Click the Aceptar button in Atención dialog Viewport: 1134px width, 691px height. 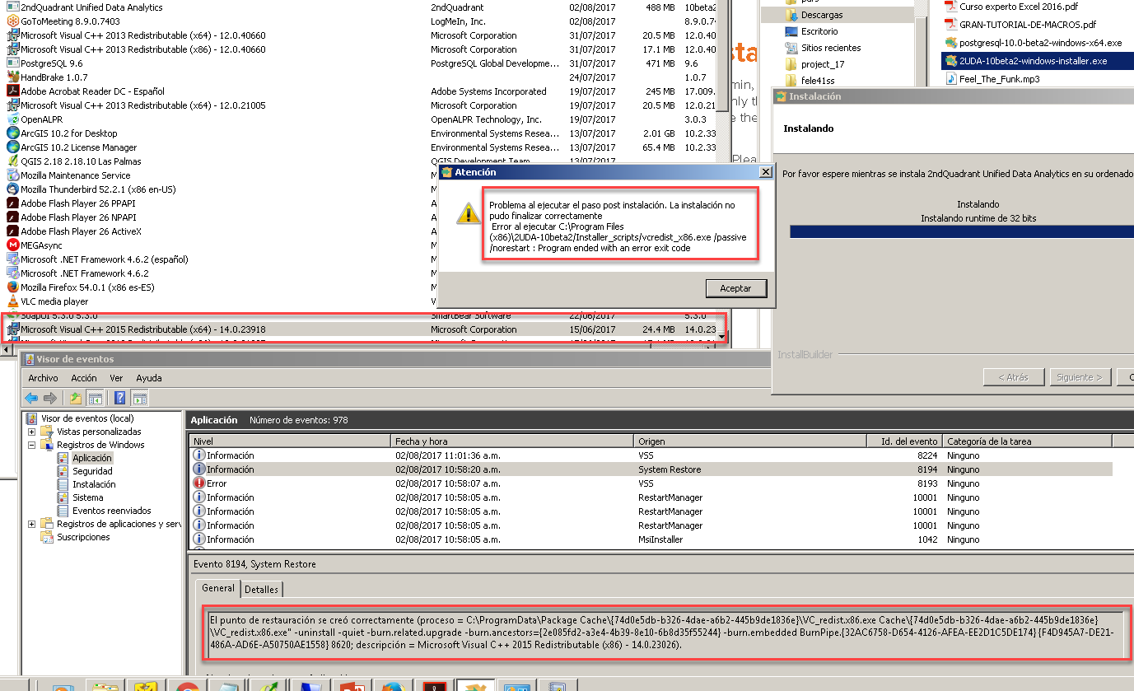tap(735, 288)
